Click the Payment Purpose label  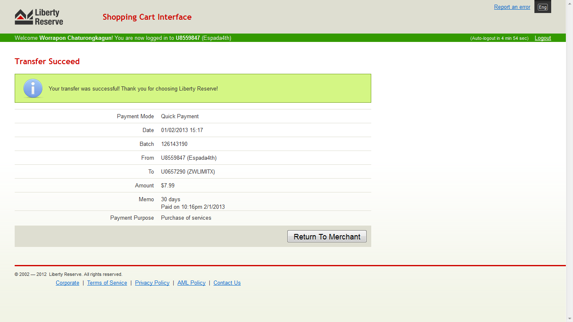point(132,218)
